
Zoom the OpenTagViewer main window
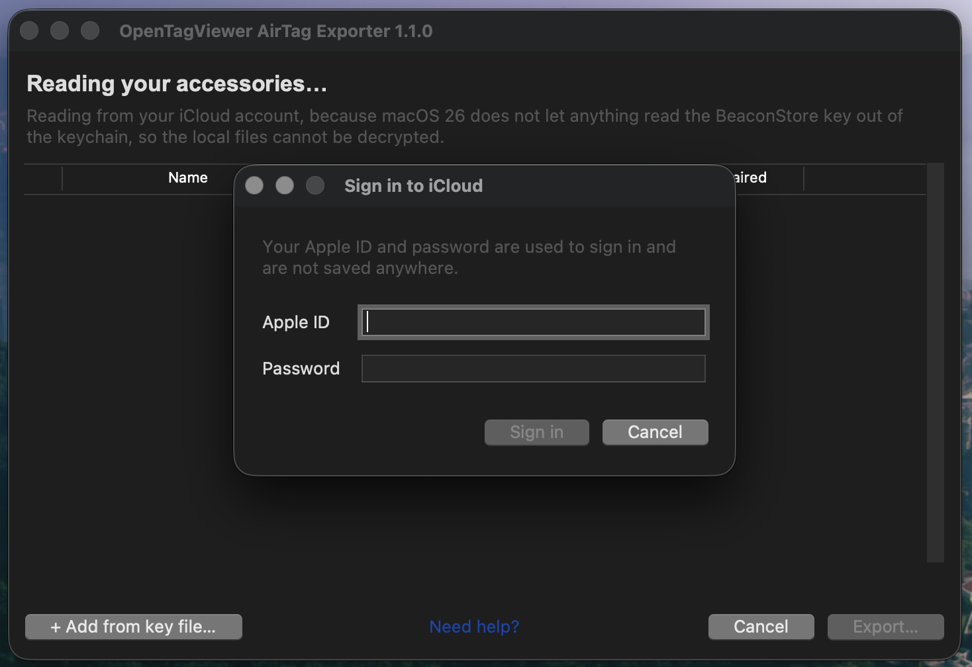[x=90, y=30]
